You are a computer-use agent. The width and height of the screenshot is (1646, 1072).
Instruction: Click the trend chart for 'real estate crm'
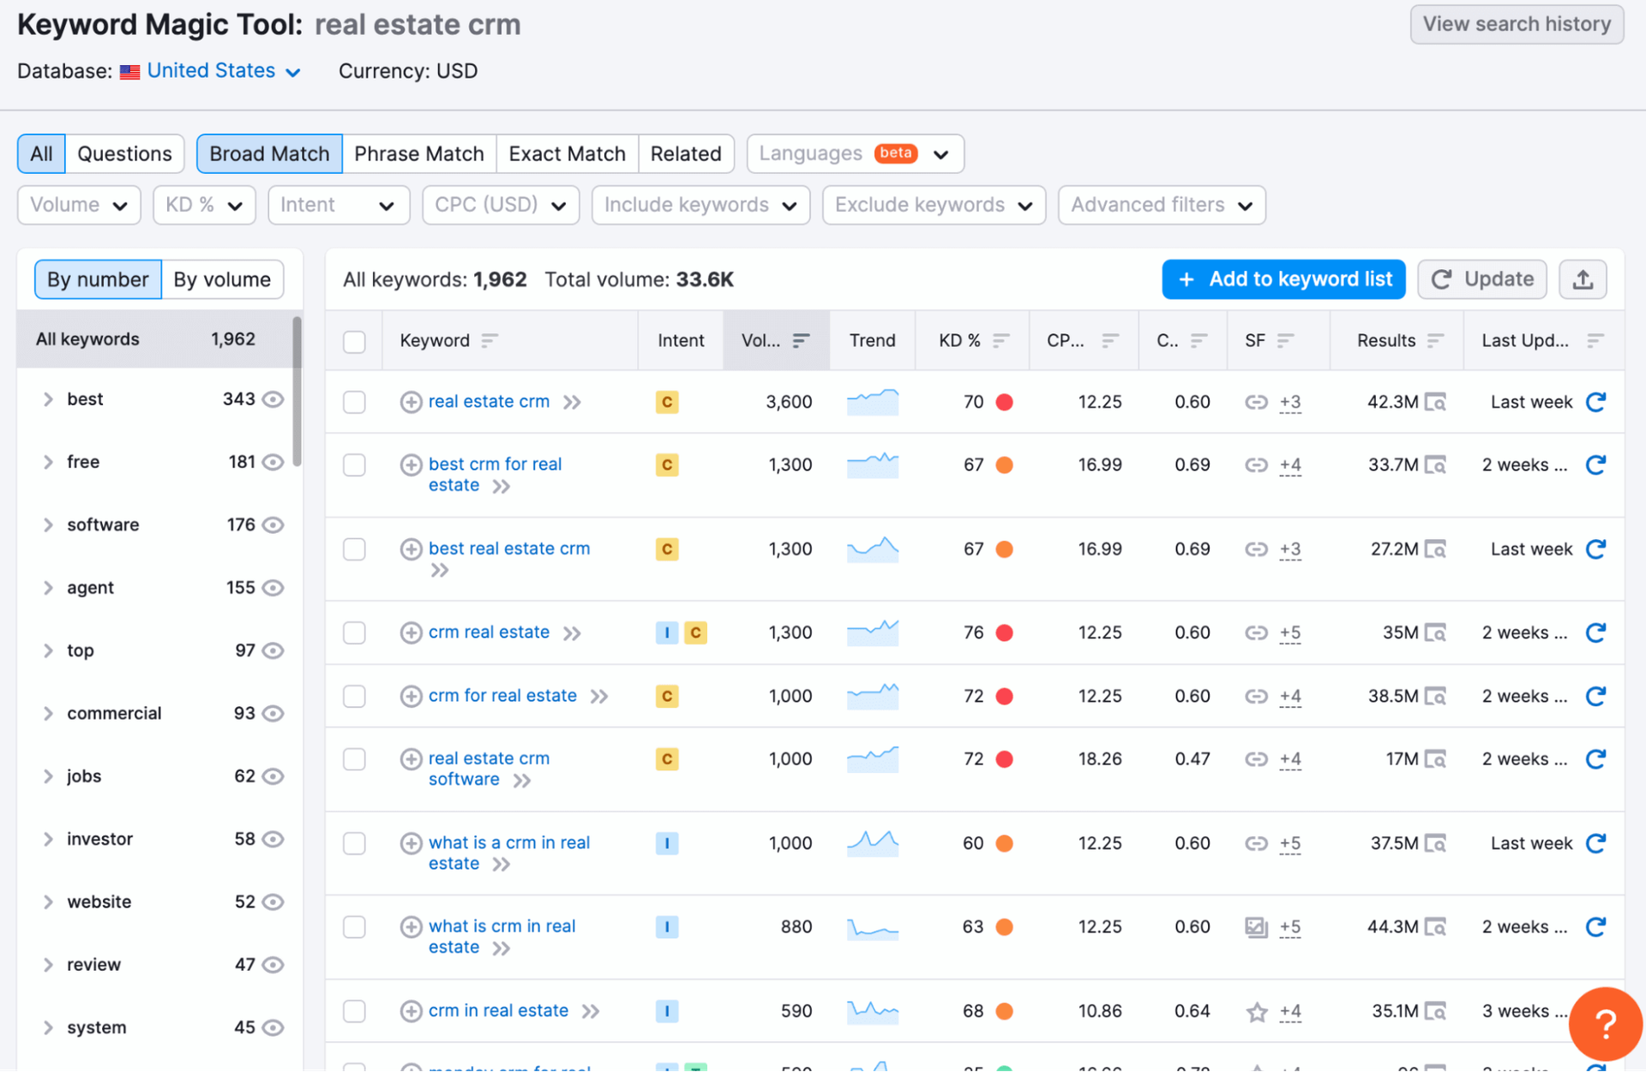(x=872, y=402)
